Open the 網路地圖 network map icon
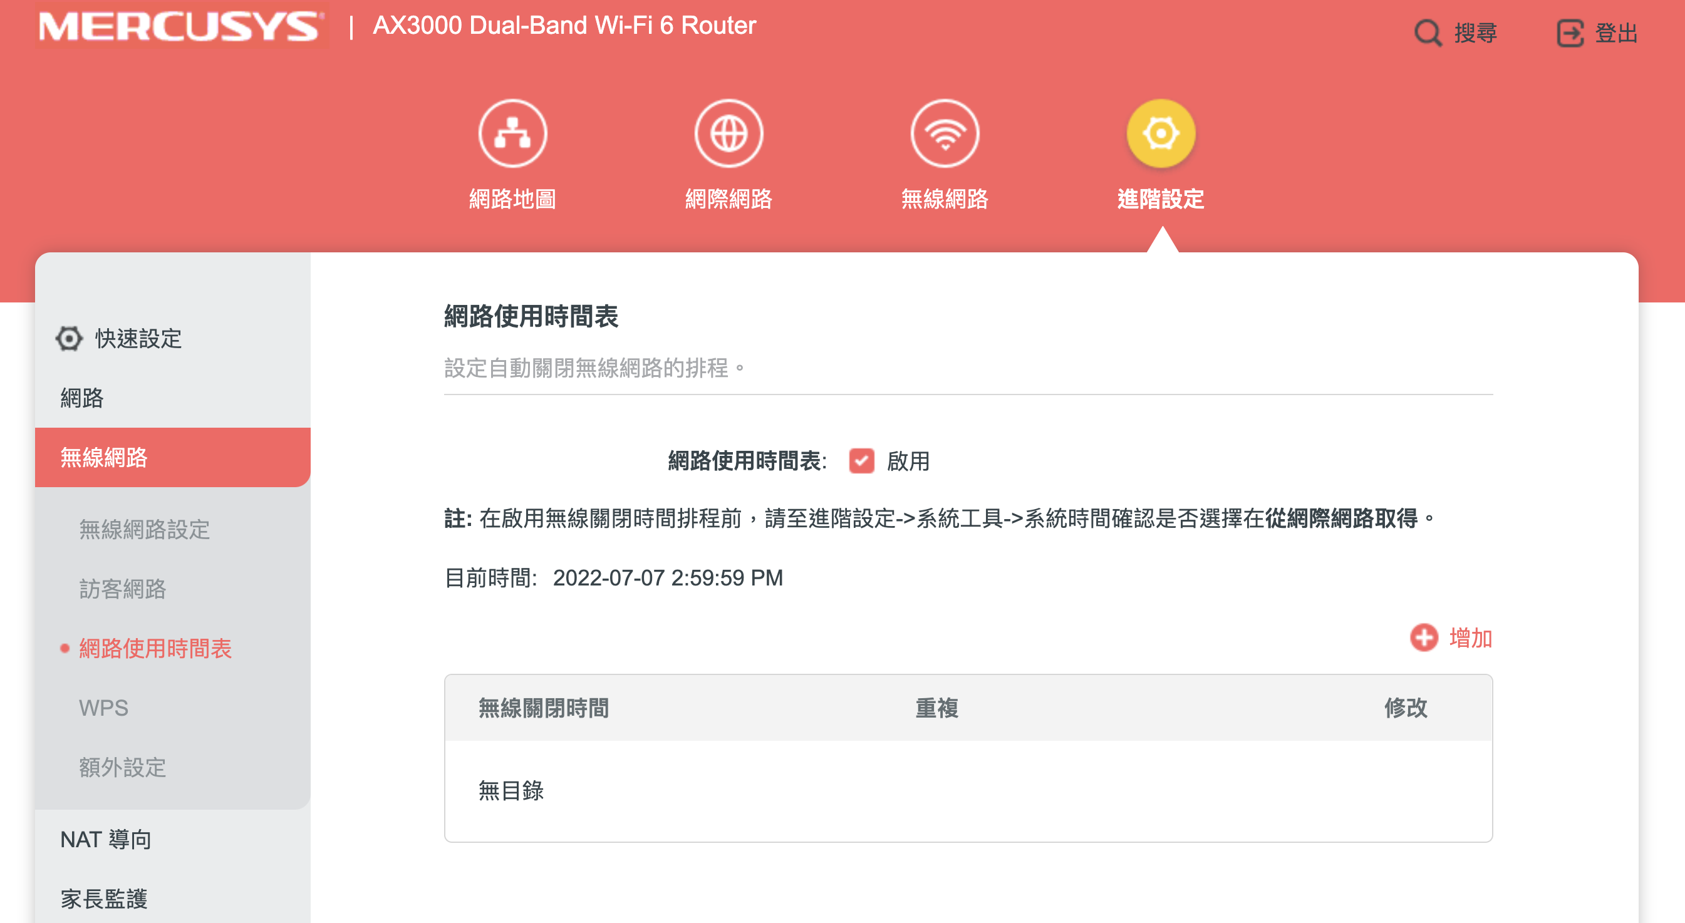Screen dimensions: 1685x923 coord(512,133)
